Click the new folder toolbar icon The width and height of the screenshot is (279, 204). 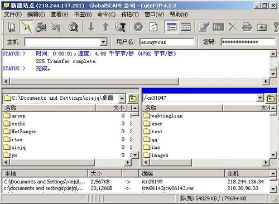(x=262, y=27)
